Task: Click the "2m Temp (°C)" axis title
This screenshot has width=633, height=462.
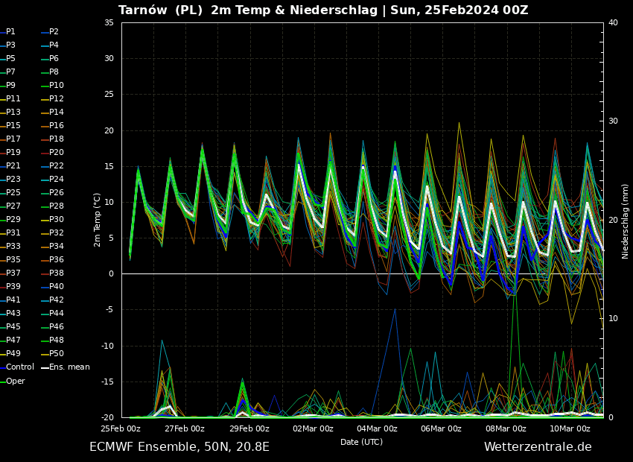Action: (98, 220)
